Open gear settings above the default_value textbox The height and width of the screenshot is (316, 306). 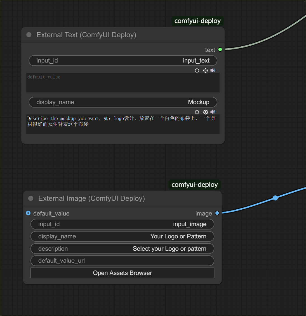click(205, 70)
